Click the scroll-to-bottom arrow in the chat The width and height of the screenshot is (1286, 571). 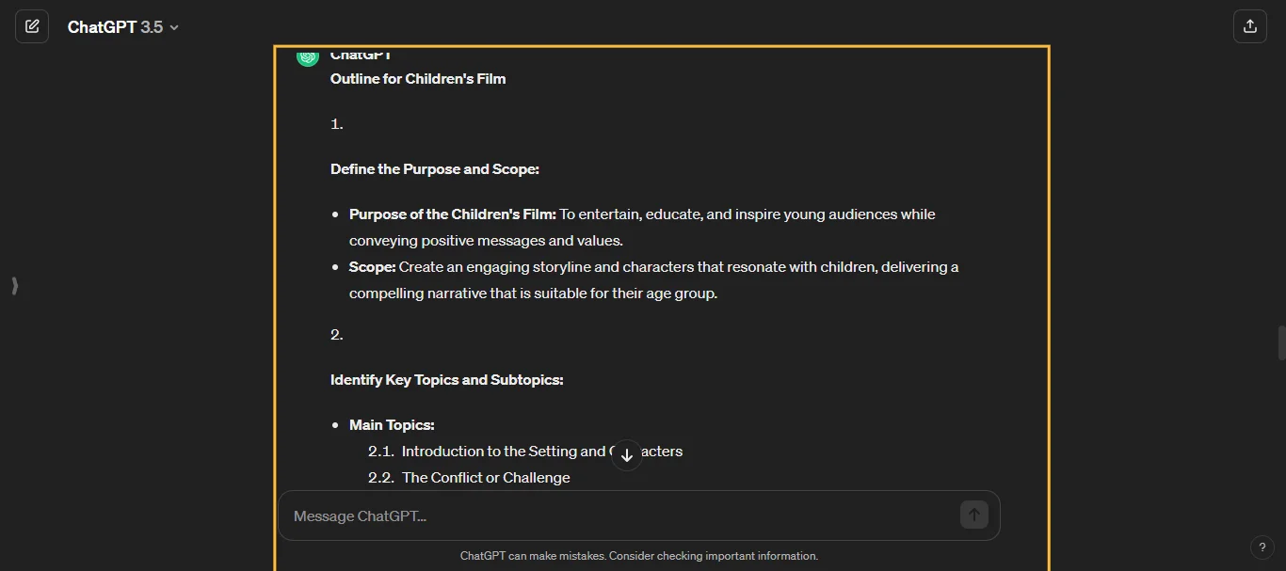(x=627, y=454)
